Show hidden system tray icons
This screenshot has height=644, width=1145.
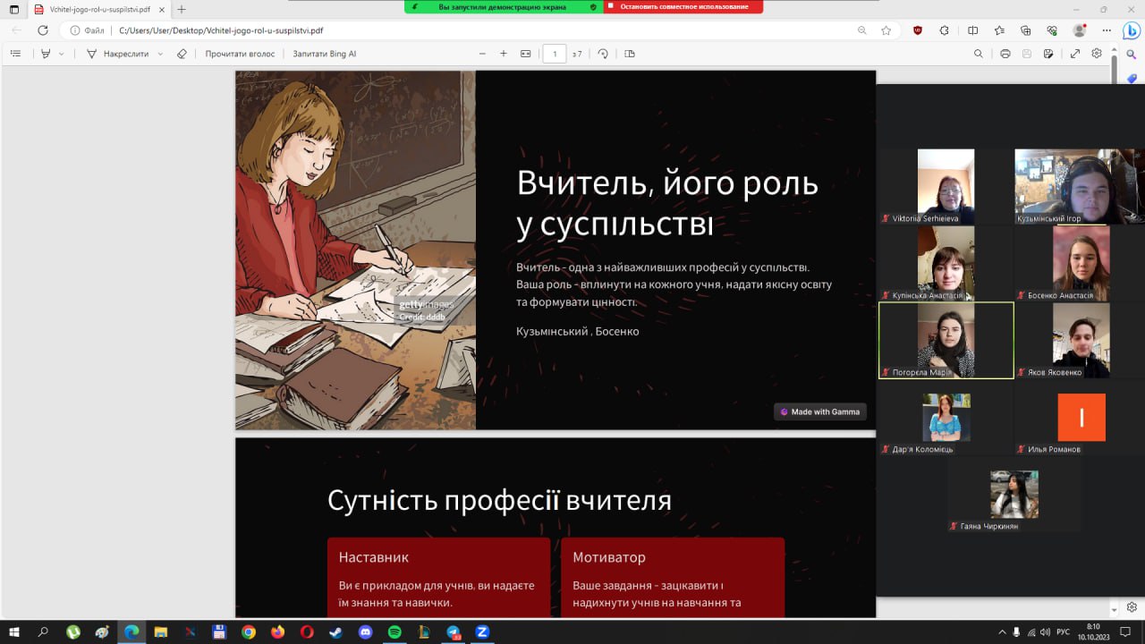coord(1001,631)
